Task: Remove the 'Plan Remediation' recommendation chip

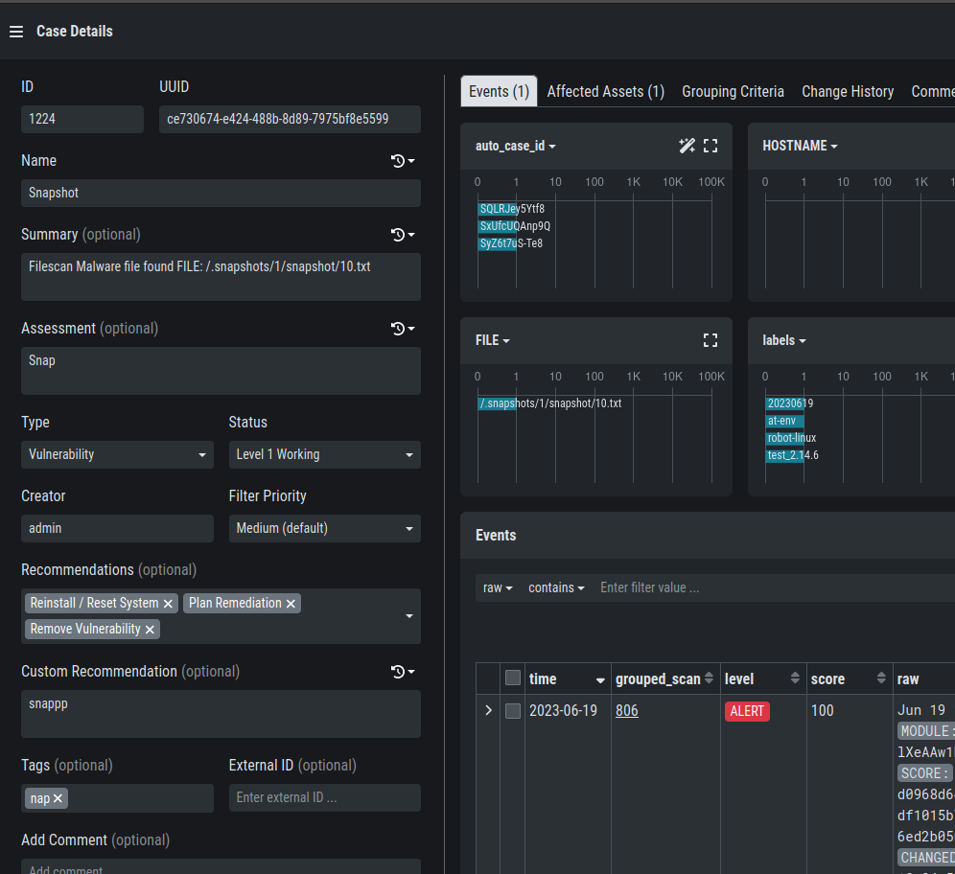Action: click(x=291, y=604)
